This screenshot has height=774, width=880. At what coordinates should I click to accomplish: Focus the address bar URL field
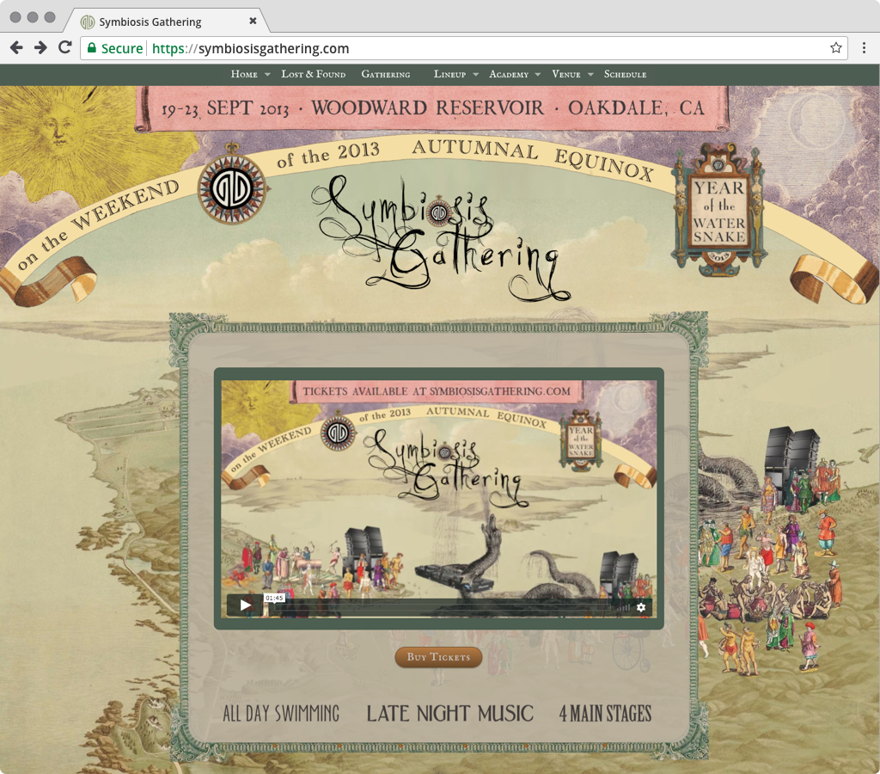pos(463,48)
